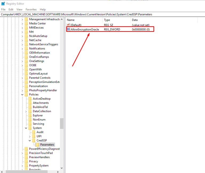Viewport: 205px width, 173px height.
Task: Click the Parameters folder icon
Action: point(38,145)
